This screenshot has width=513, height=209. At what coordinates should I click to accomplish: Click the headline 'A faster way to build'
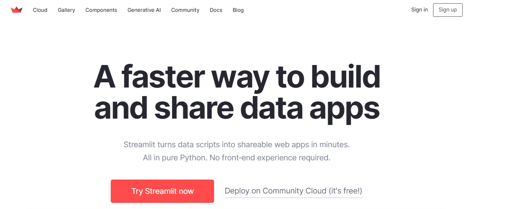pyautogui.click(x=237, y=77)
